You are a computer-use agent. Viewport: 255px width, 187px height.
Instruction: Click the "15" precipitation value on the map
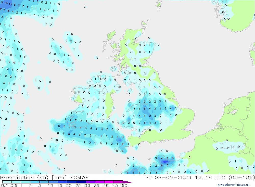coord(6,3)
